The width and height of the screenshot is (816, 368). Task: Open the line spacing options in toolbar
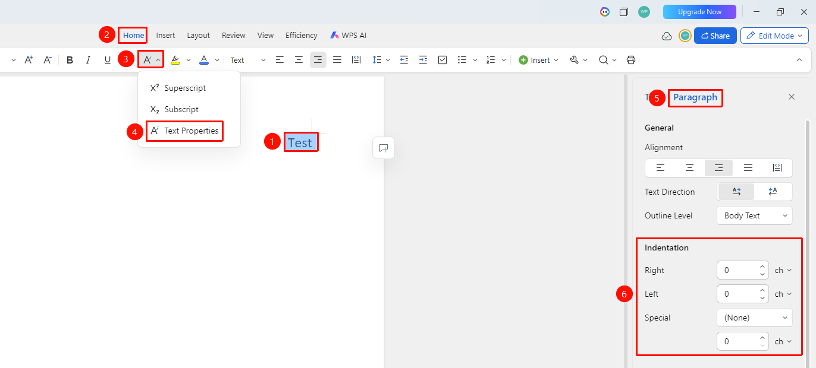pos(381,60)
